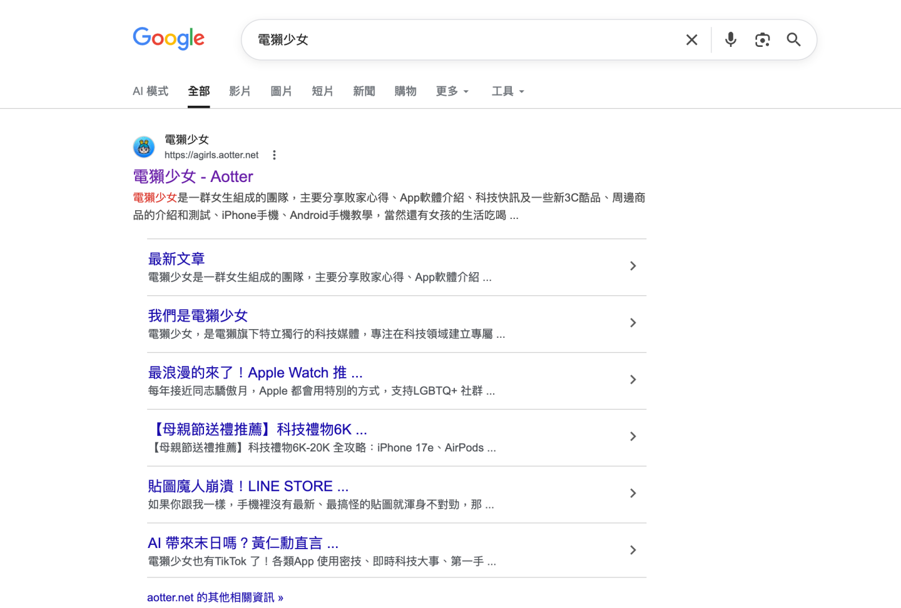
Task: Click description '每年接近同志驕傲月，Apple 都會用特別的方式'
Action: [x=322, y=391]
